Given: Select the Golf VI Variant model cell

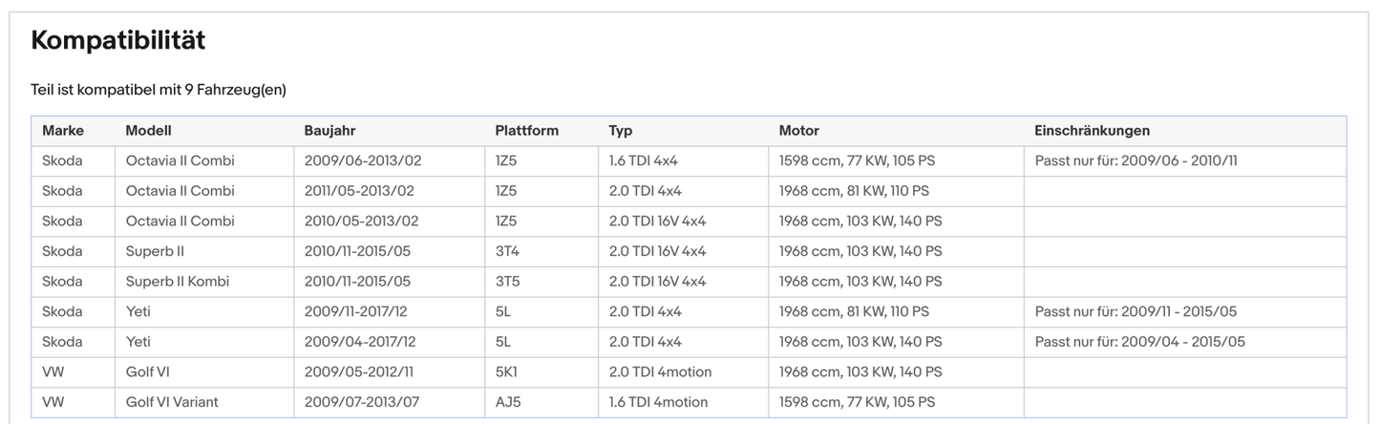Looking at the screenshot, I should coord(172,402).
